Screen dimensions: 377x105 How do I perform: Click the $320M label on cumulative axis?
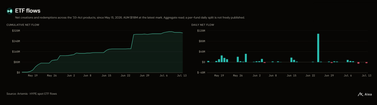[16, 31]
